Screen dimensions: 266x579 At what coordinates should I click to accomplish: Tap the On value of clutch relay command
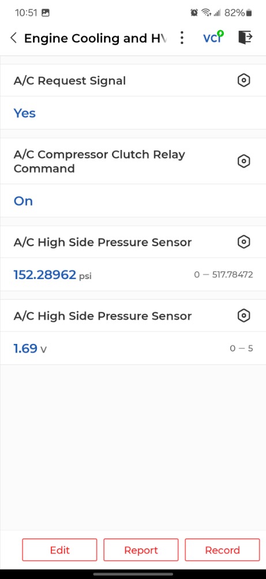click(x=23, y=201)
